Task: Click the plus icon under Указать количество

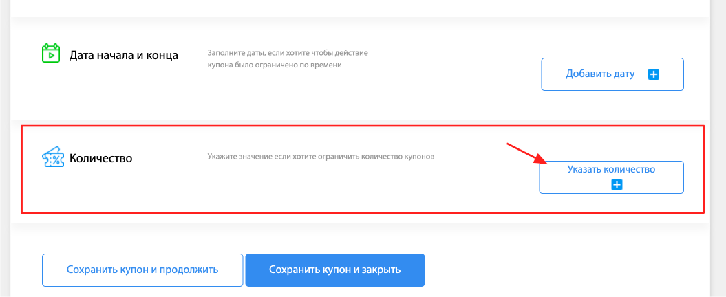Action: pos(617,185)
